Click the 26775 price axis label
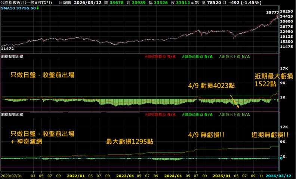299x179 pixels. coord(286,27)
